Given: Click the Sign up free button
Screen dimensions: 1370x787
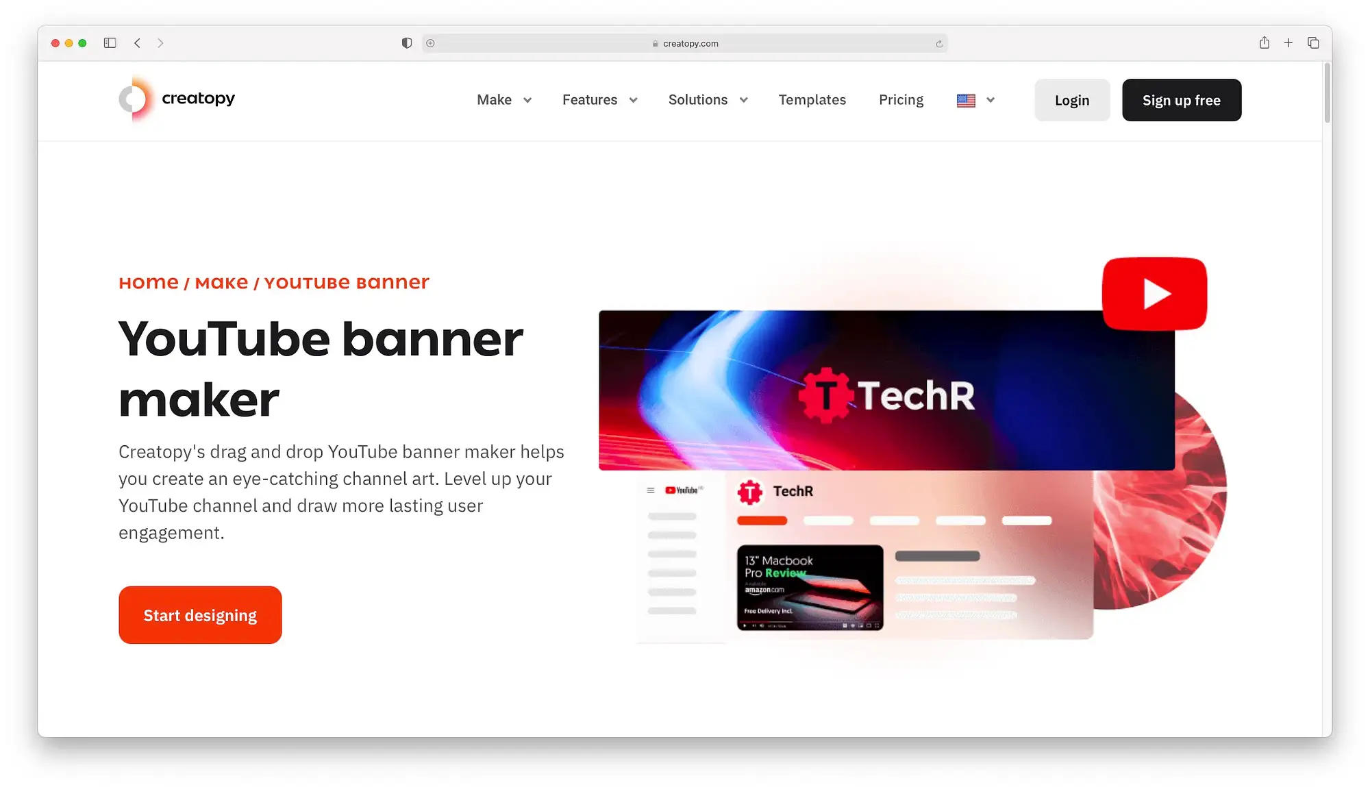Looking at the screenshot, I should 1181,99.
